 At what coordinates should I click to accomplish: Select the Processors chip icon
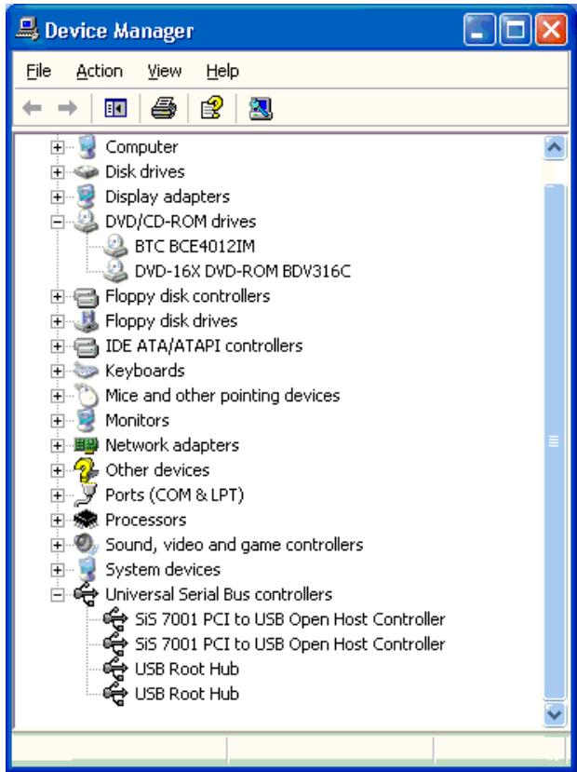(87, 520)
